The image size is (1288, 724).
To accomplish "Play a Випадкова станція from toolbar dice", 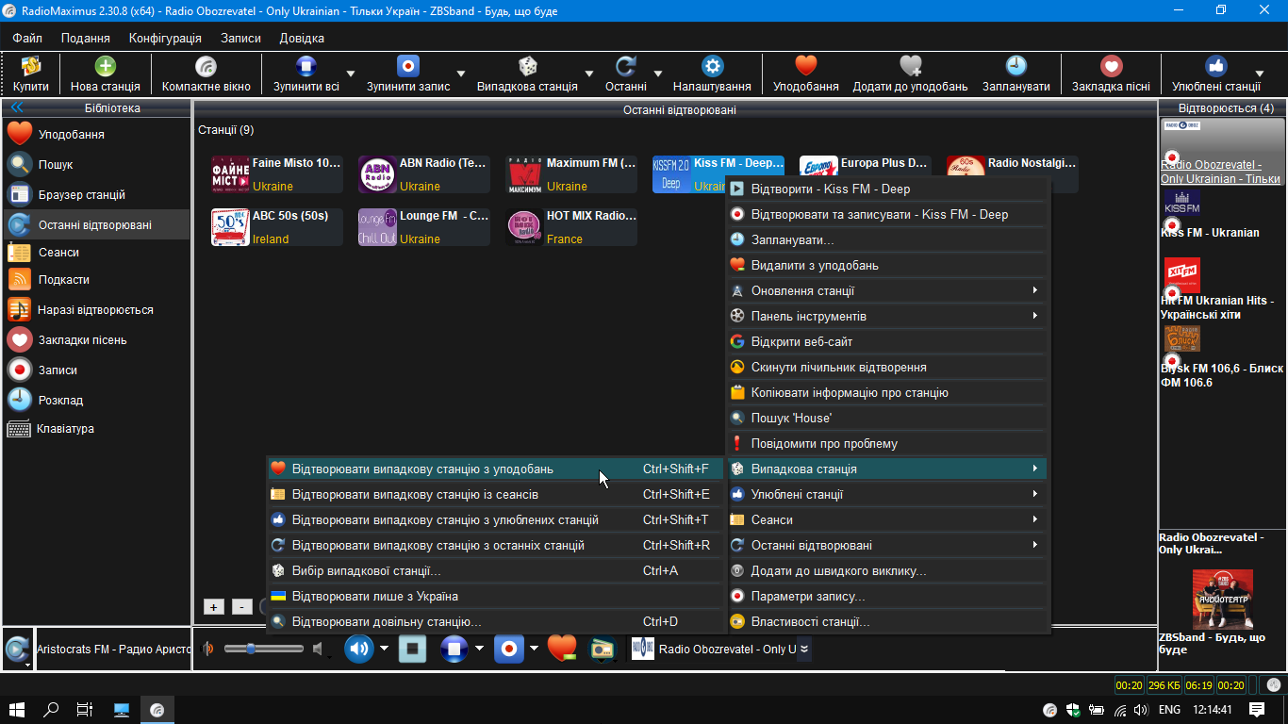I will [527, 74].
